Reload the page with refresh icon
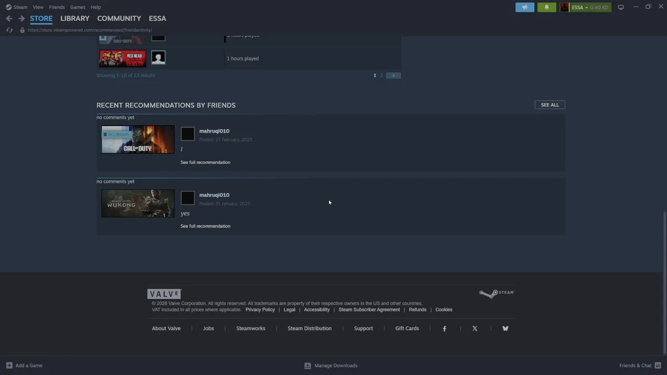Image resolution: width=667 pixels, height=375 pixels. click(x=9, y=30)
